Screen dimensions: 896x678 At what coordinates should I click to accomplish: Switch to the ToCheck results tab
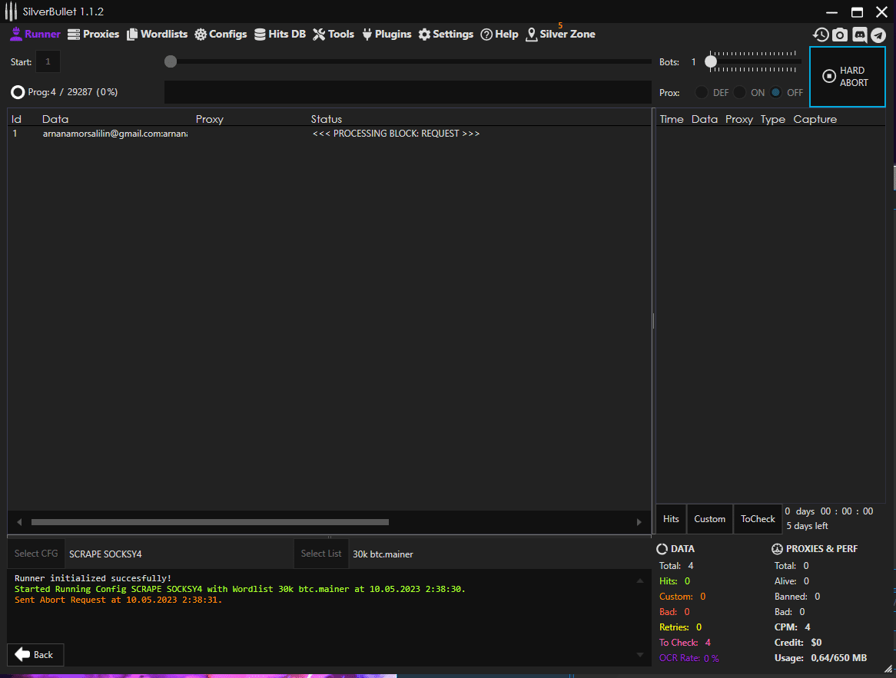tap(758, 519)
